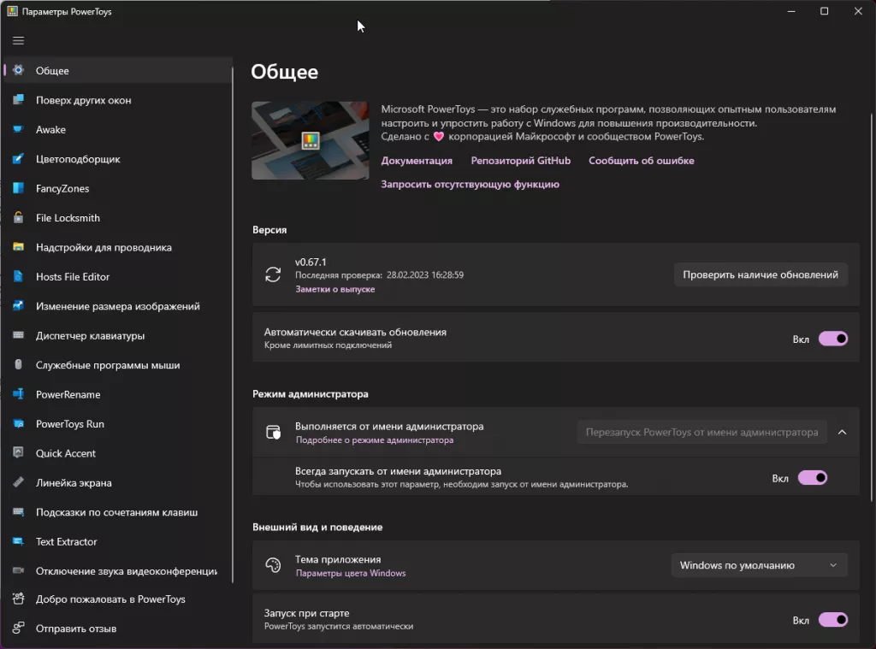This screenshot has width=876, height=649.
Task: Click the PowerRename sidebar icon
Action: [x=18, y=395]
